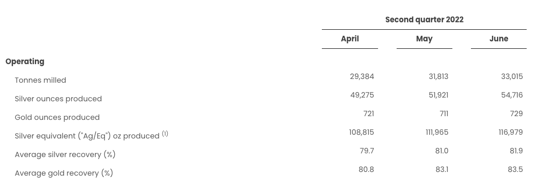Click June silver ounces value 54,716
The width and height of the screenshot is (542, 191).
512,95
